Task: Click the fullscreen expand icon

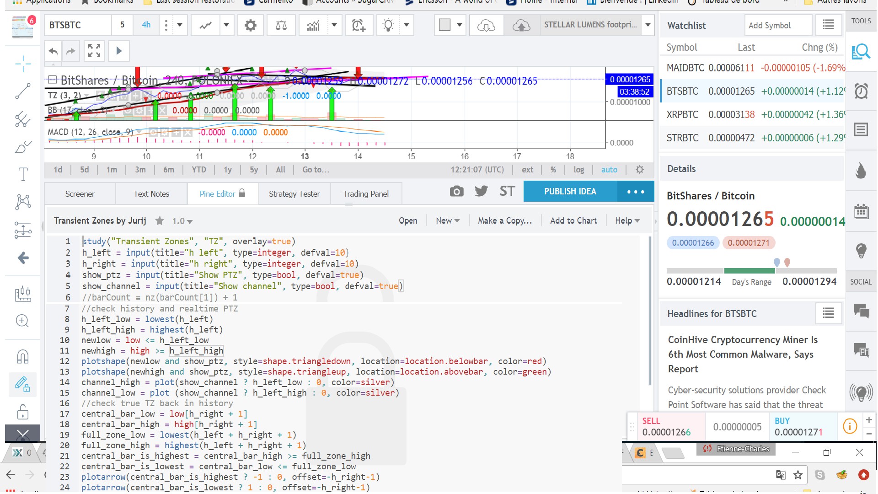Action: (94, 51)
